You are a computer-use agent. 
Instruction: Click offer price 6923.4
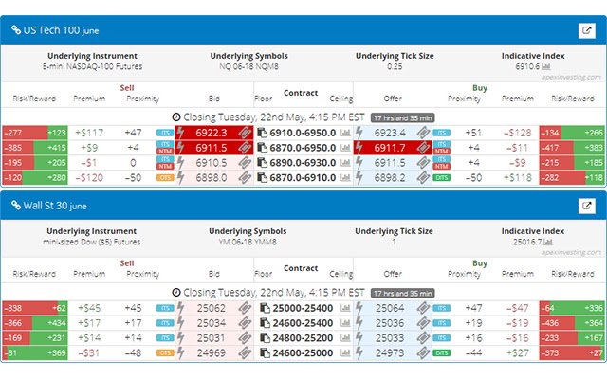click(x=390, y=133)
